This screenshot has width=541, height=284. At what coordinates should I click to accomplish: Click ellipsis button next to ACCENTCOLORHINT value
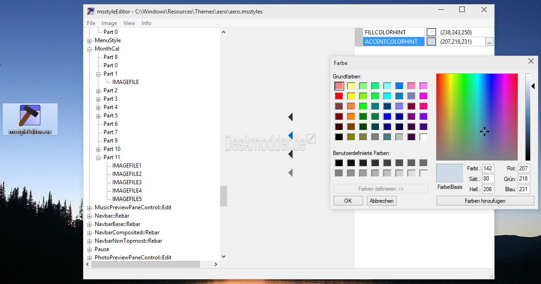[489, 42]
